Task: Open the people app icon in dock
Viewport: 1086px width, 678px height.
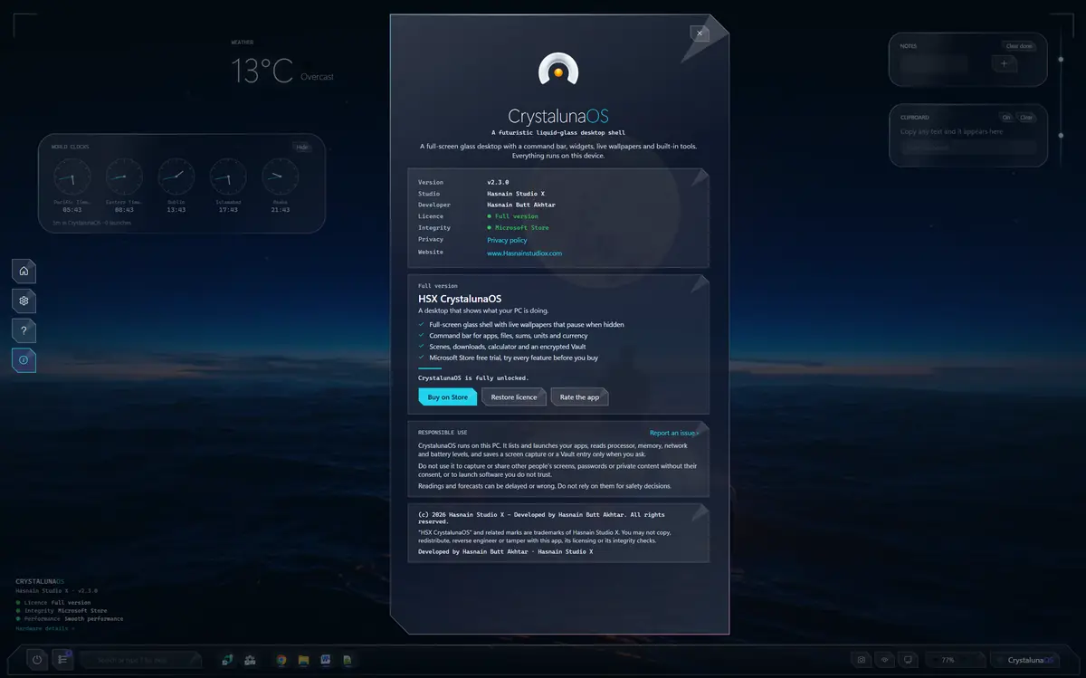Action: pos(250,660)
